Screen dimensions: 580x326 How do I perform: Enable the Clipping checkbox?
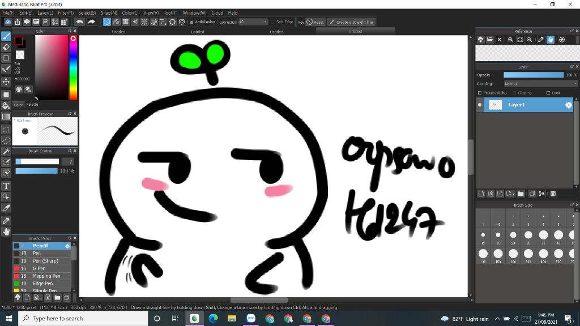tap(514, 93)
